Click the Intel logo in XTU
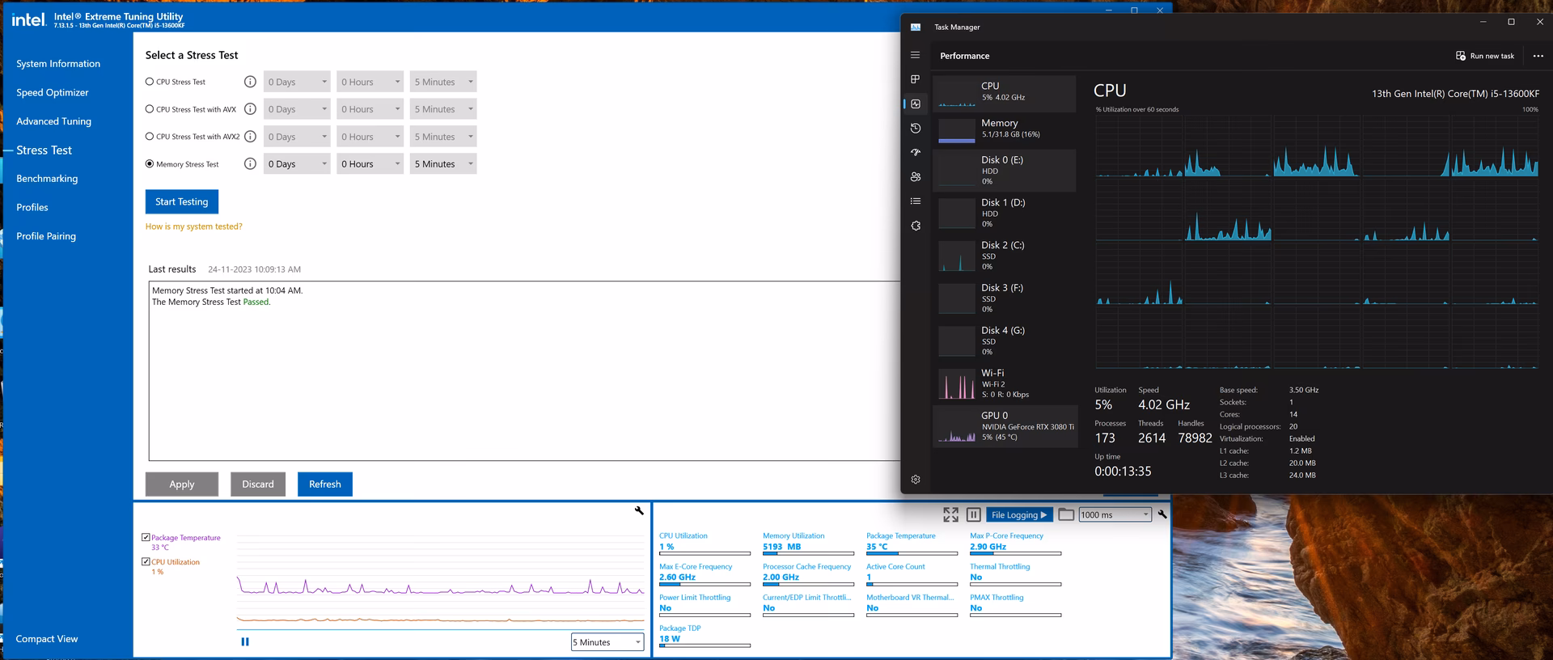This screenshot has width=1553, height=660. (x=28, y=19)
